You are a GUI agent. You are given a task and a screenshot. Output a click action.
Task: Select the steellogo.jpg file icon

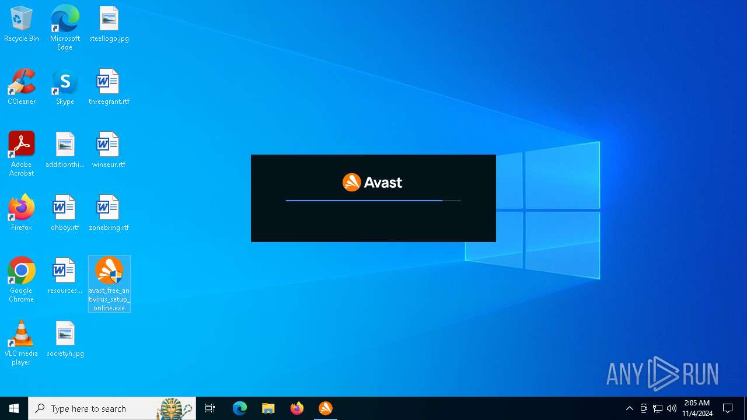tap(109, 24)
